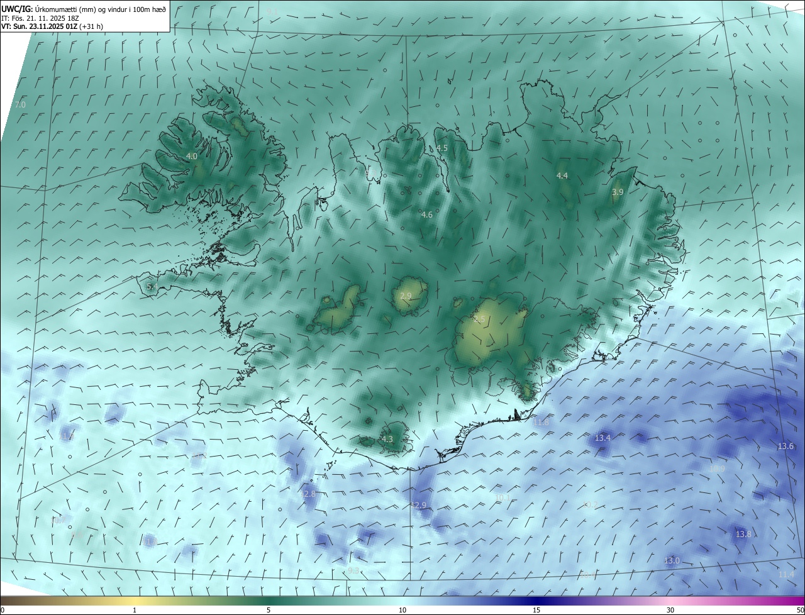Click the 10.2 value south of Iceland
The width and height of the screenshot is (805, 615).
pos(590,504)
